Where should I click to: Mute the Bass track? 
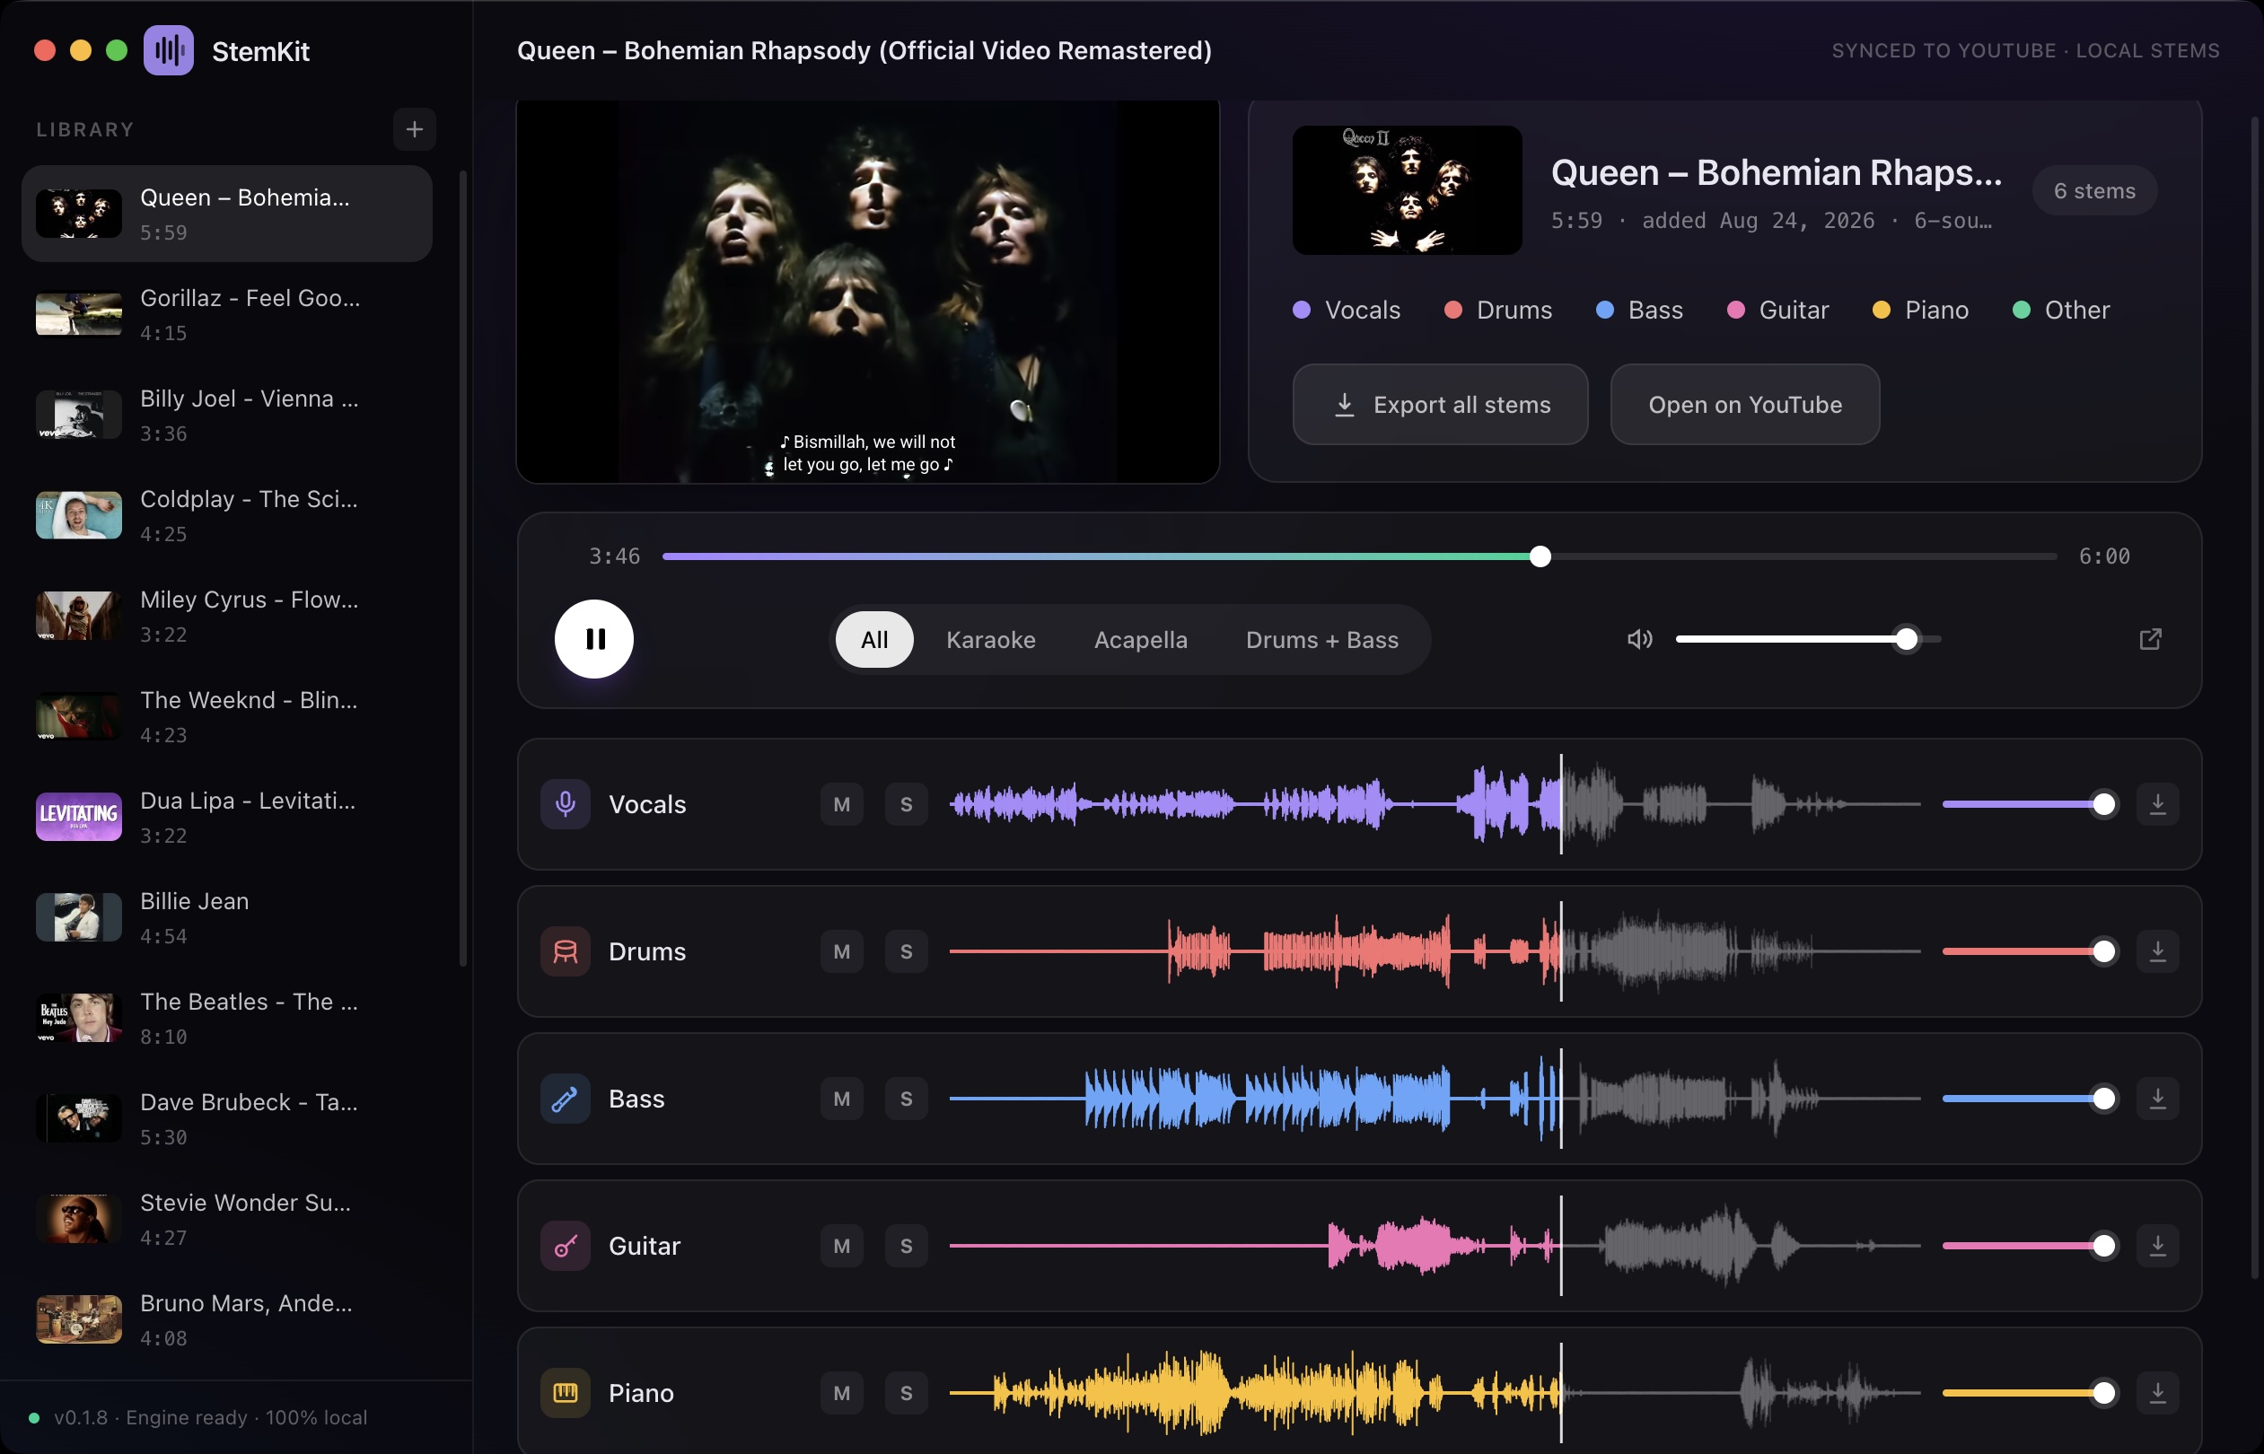(841, 1099)
